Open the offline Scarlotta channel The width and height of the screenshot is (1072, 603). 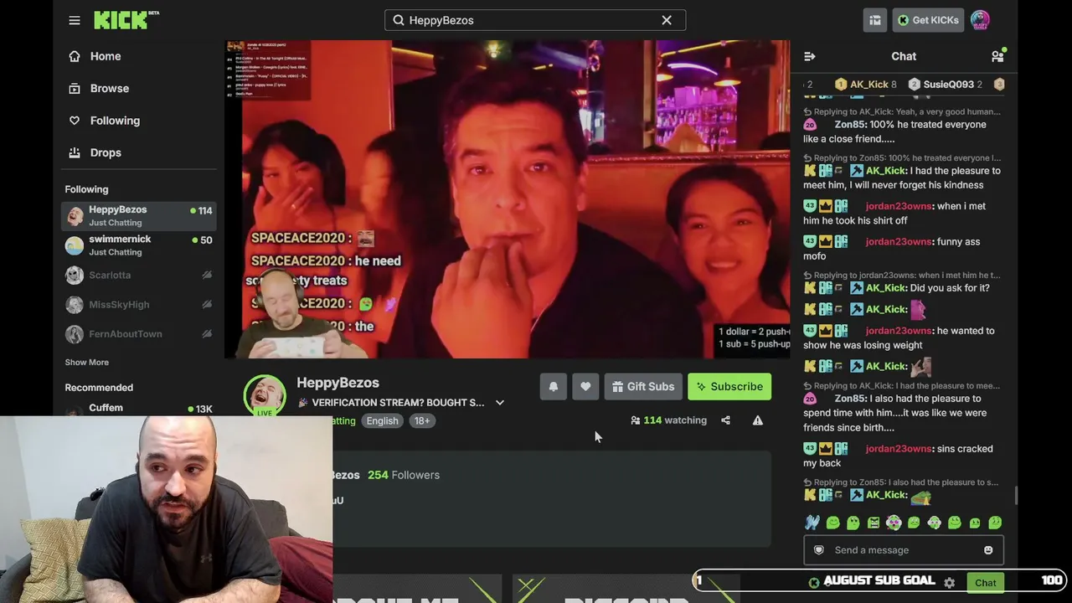(139, 275)
